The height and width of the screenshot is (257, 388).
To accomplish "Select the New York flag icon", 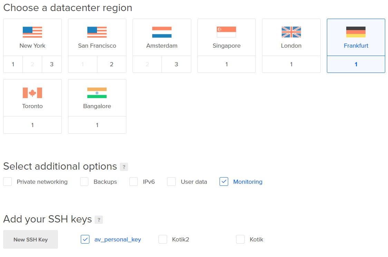I will click(32, 32).
